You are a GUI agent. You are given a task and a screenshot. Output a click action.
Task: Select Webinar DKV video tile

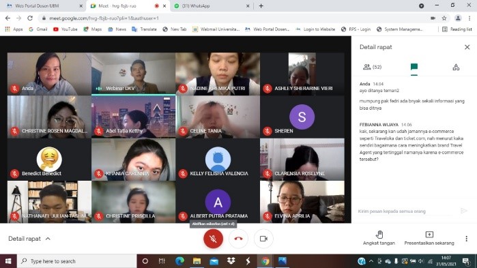coord(133,74)
